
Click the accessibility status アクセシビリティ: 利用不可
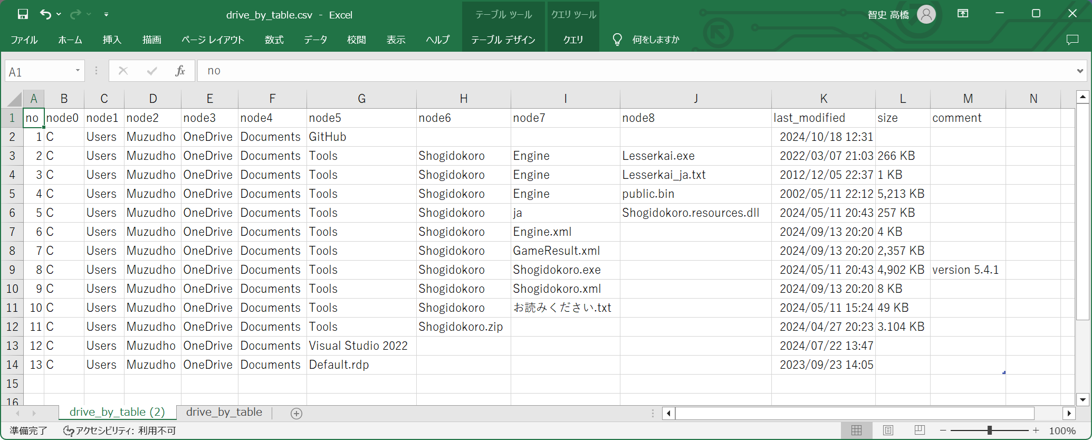pyautogui.click(x=120, y=431)
